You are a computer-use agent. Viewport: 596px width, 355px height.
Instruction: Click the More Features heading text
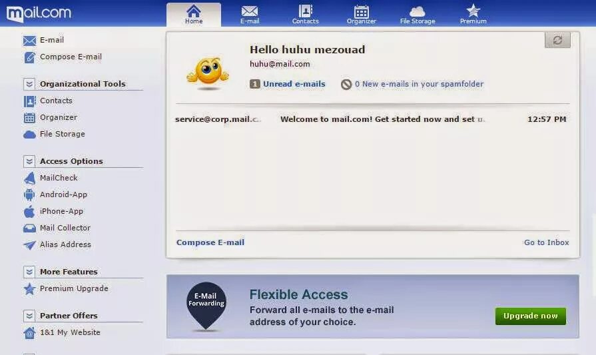pyautogui.click(x=69, y=272)
